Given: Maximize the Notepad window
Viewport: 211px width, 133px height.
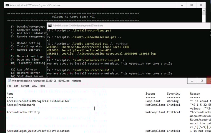Looking at the screenshot, I should (202, 81).
